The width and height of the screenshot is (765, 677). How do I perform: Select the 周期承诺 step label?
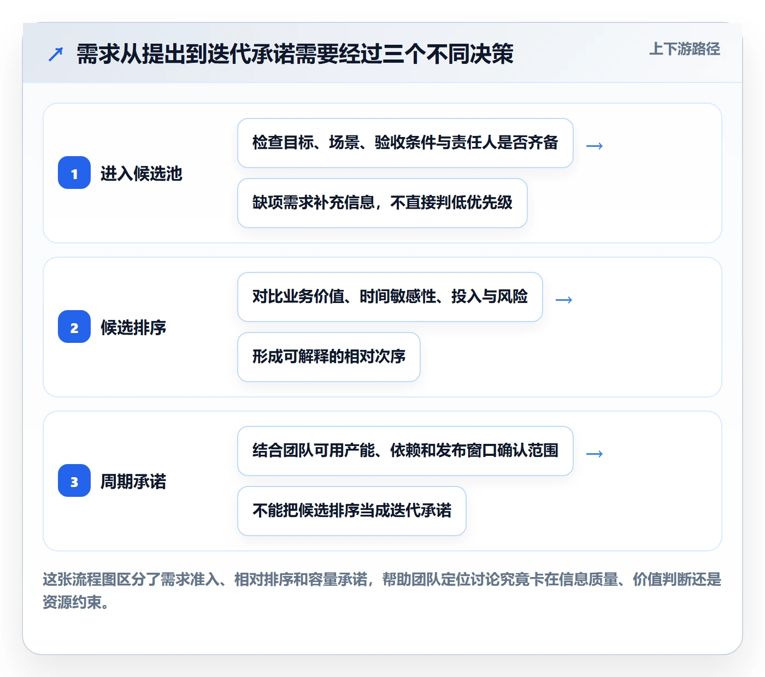(x=133, y=482)
